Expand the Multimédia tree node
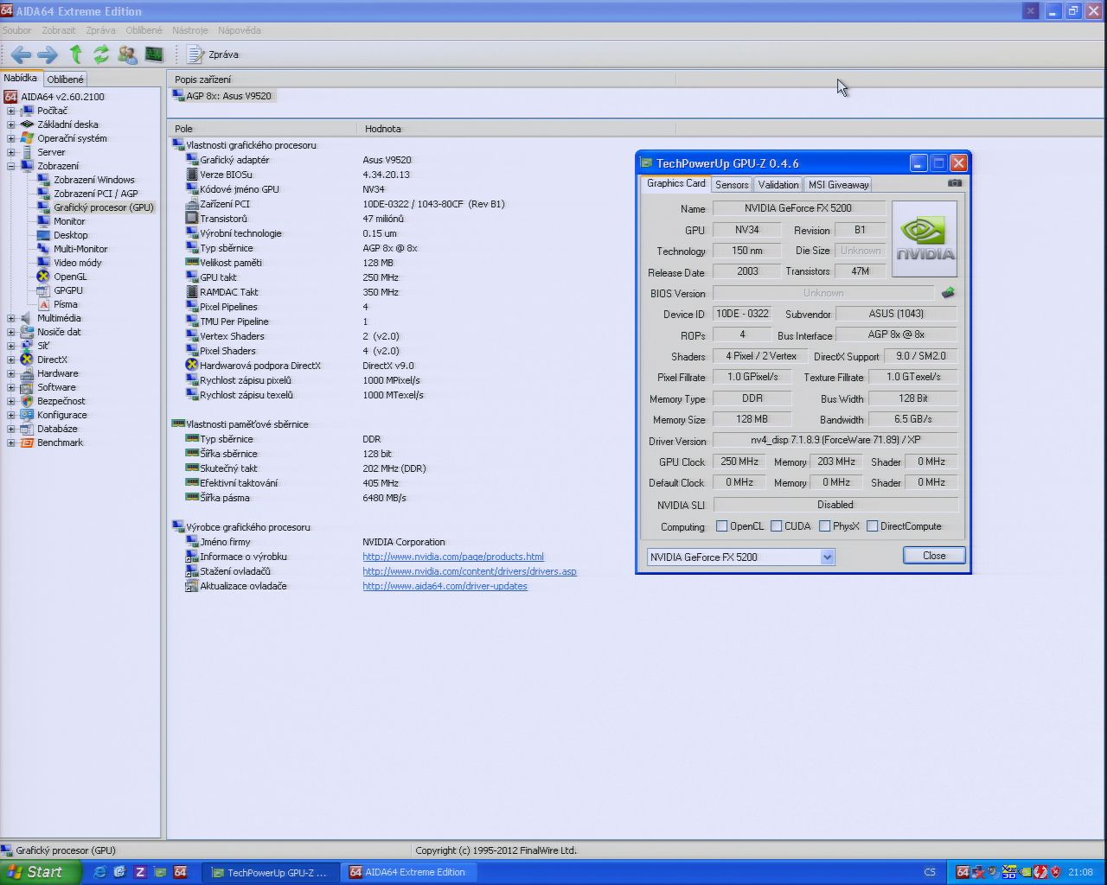This screenshot has height=885, width=1107. (x=11, y=318)
